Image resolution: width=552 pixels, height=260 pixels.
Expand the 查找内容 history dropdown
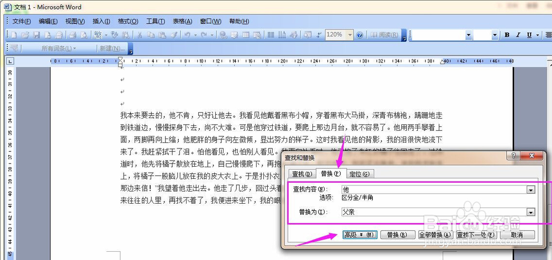click(x=531, y=190)
